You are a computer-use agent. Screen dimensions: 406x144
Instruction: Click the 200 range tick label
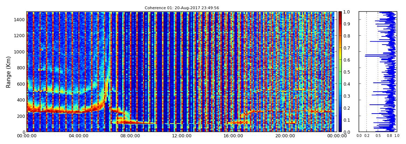coord(20,116)
